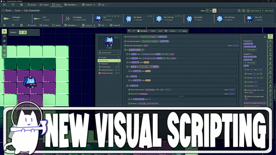Open the Sounds block category

pos(270,68)
